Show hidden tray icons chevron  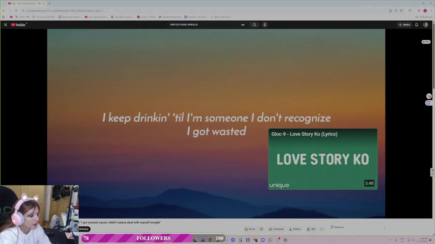[390, 240]
